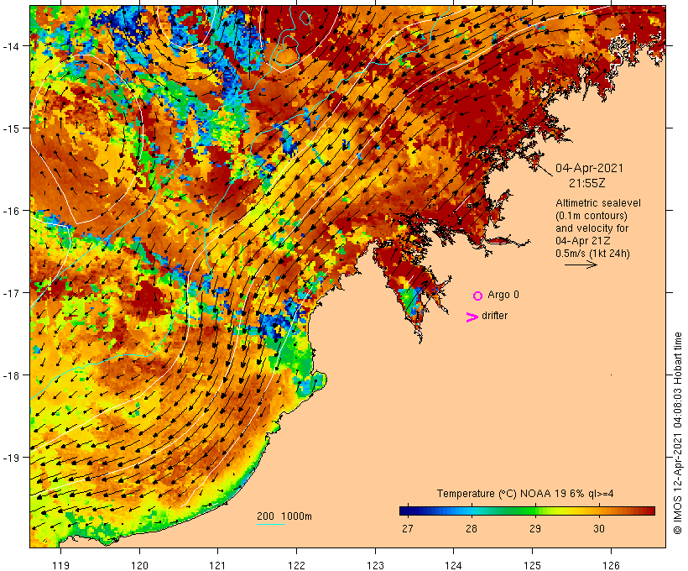Select the time text 21:55Z
This screenshot has height=571, width=688.
[587, 183]
